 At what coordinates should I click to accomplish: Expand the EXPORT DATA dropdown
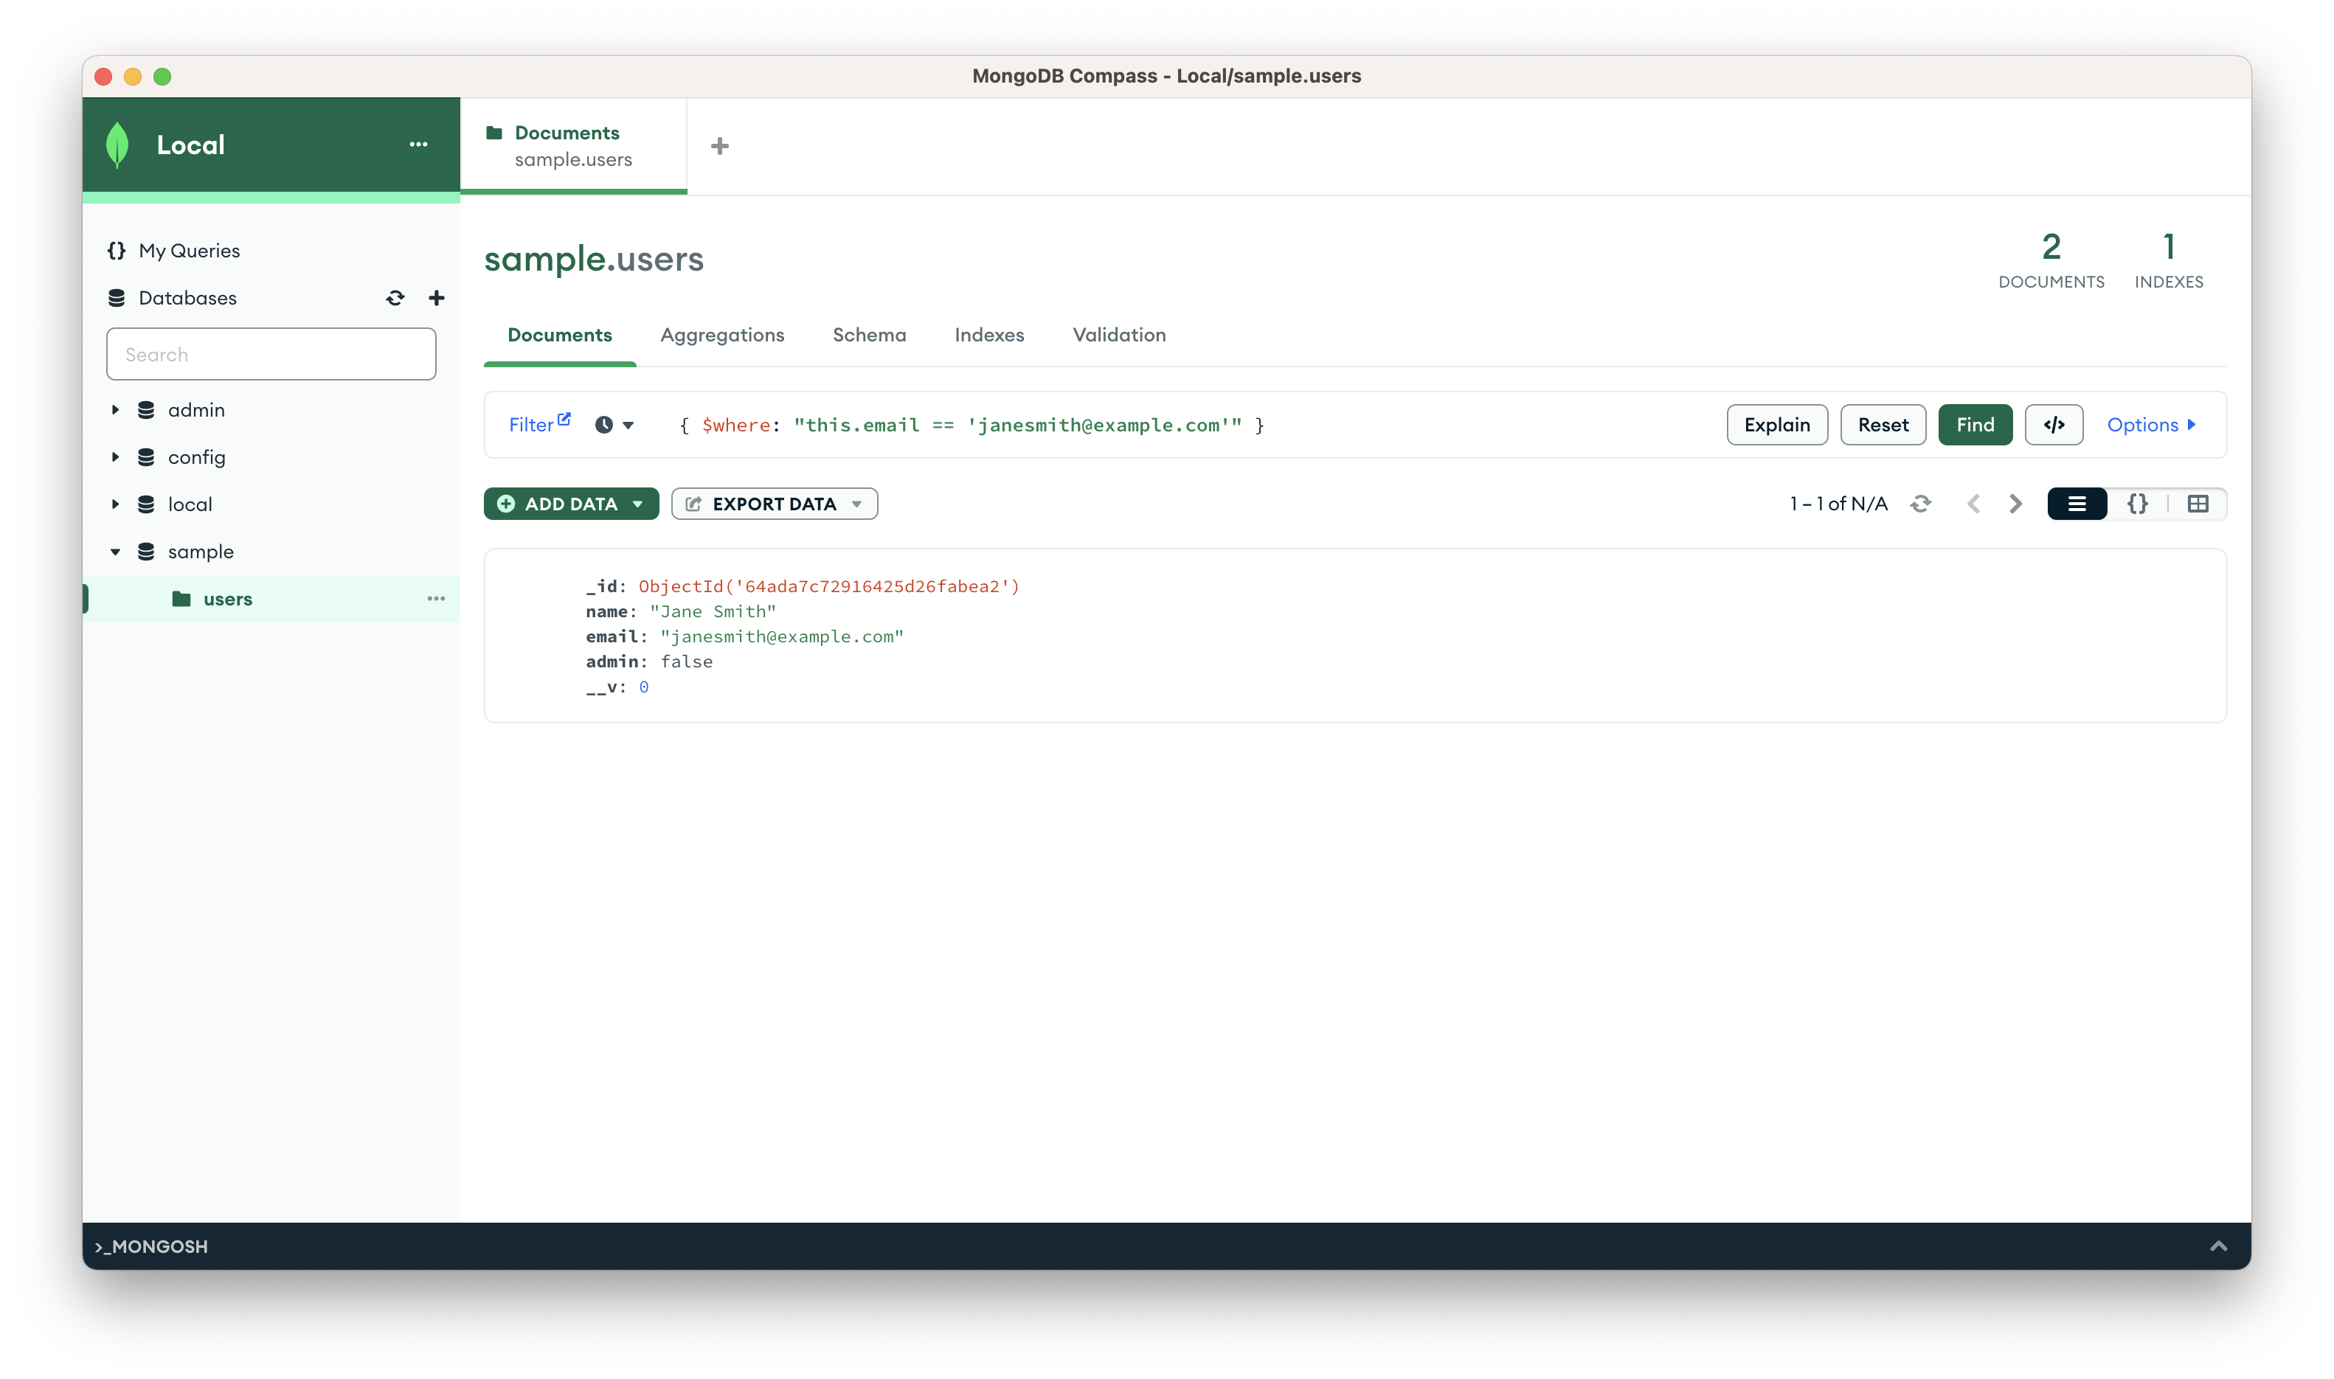click(856, 504)
